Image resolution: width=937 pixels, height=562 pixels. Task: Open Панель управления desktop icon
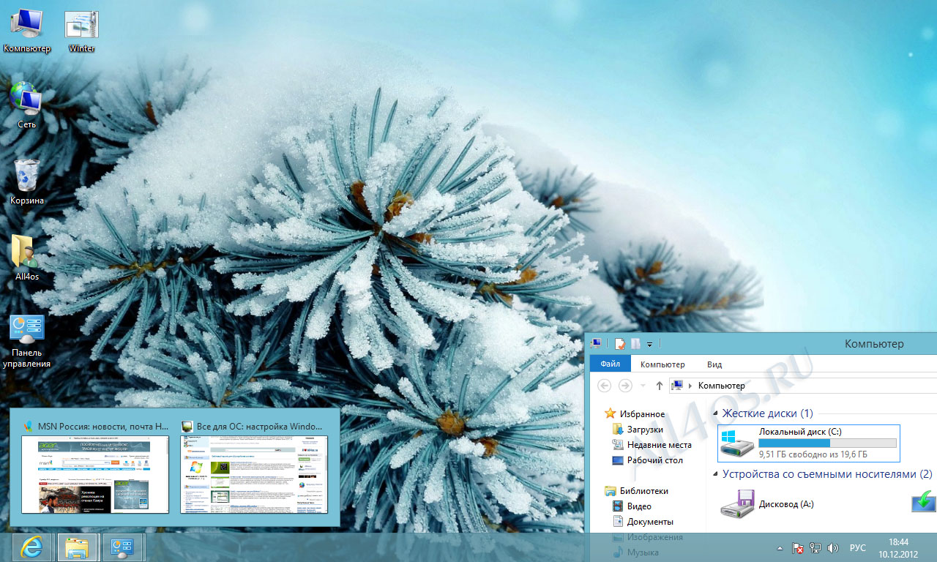[27, 340]
